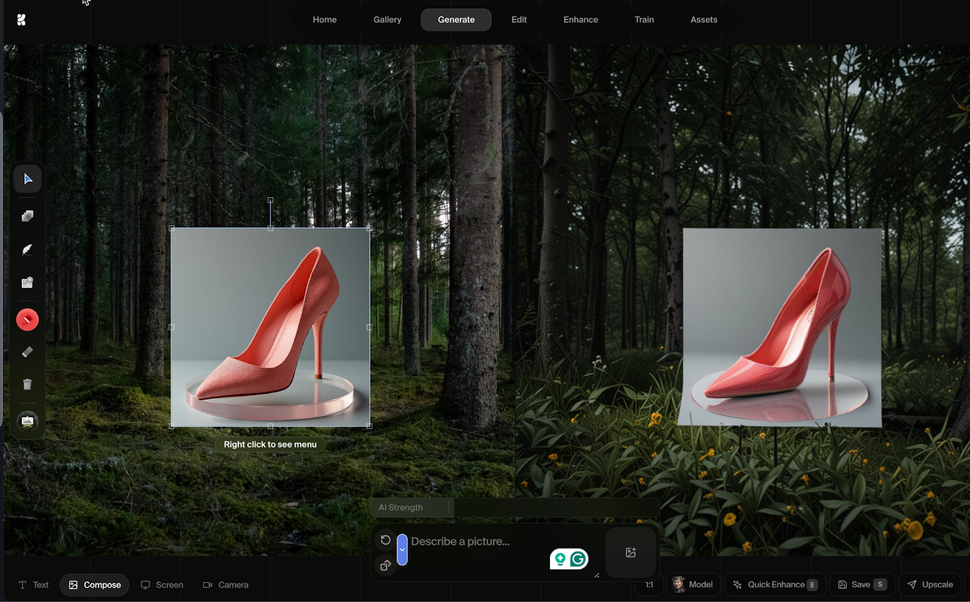The height and width of the screenshot is (602, 970).
Task: Click the prompt box resize handle
Action: coord(597,575)
